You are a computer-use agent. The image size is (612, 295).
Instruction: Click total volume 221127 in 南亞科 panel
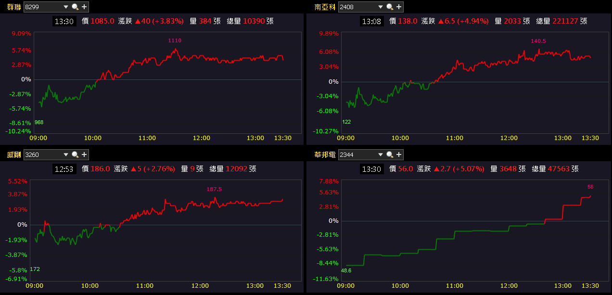(x=565, y=21)
